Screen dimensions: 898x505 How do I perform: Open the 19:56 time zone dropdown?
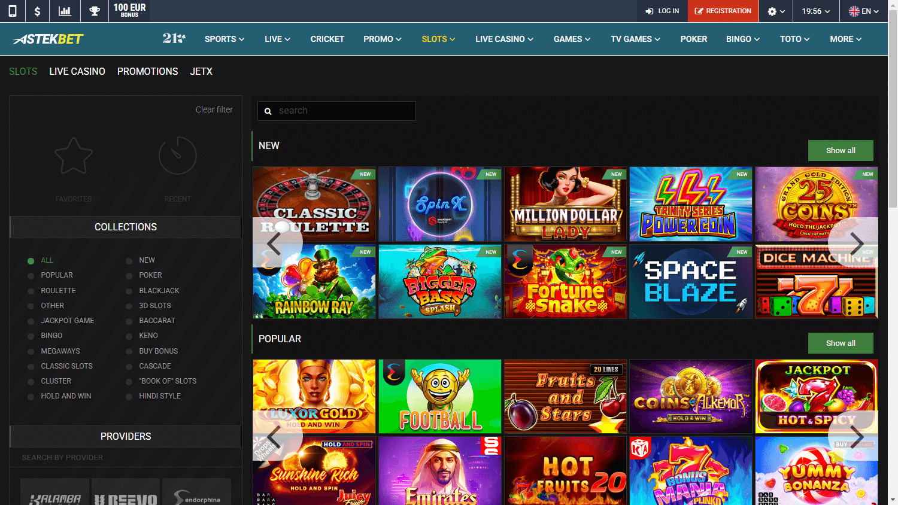816,11
